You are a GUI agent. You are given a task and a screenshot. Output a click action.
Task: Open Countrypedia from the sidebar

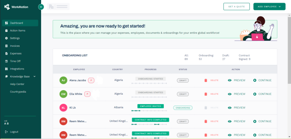(x=18, y=92)
